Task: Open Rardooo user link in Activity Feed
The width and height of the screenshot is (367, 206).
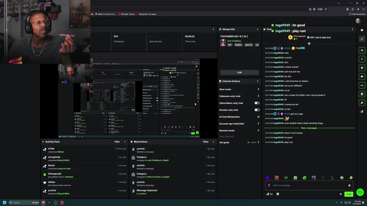Action: pos(69,177)
